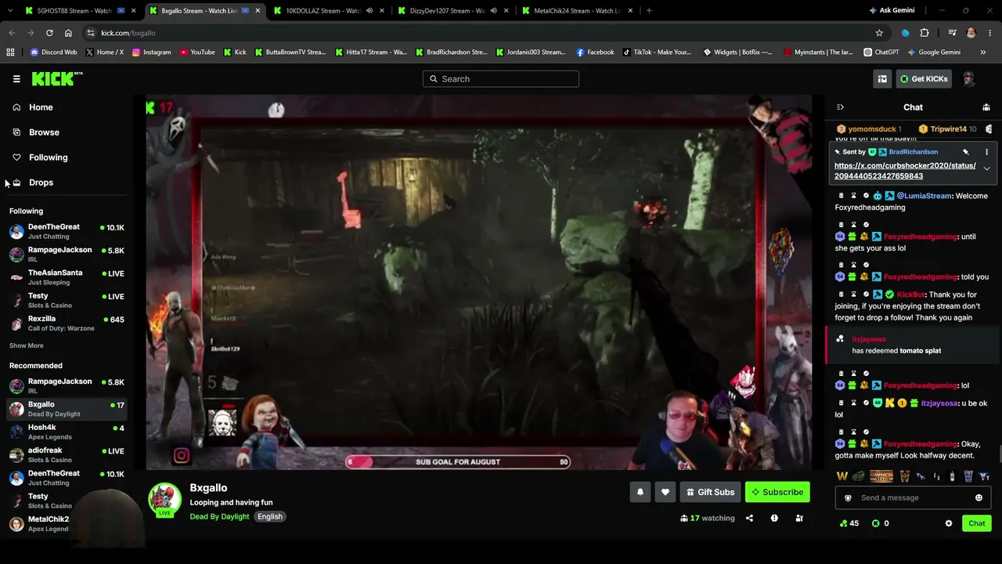Screen dimensions: 1002x564
Task: Open the emoji picker in the message box
Action: tap(979, 497)
